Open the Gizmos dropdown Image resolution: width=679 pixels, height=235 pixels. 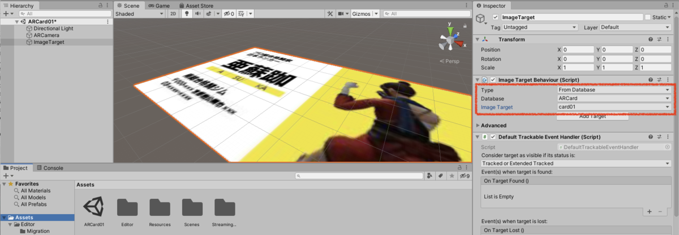(x=365, y=14)
